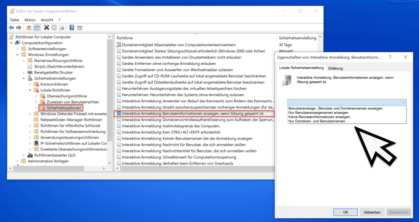Click the Übernehmen button

pyautogui.click(x=399, y=212)
